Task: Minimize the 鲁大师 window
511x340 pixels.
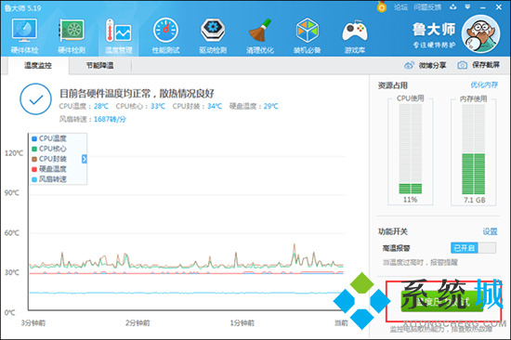Action: (483, 7)
